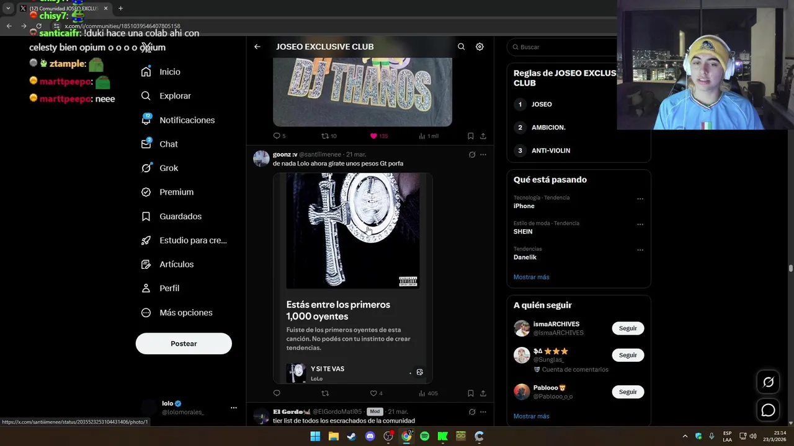
Task: Unlike the post with 135 likes
Action: point(378,136)
